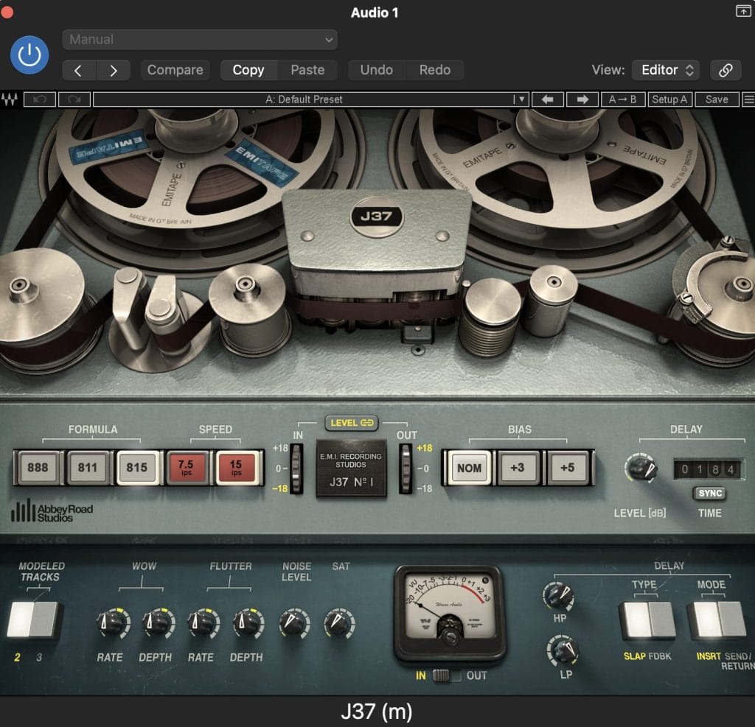Click the Waves toolbar redo arrow
Viewport: 755px width, 727px height.
(x=74, y=99)
